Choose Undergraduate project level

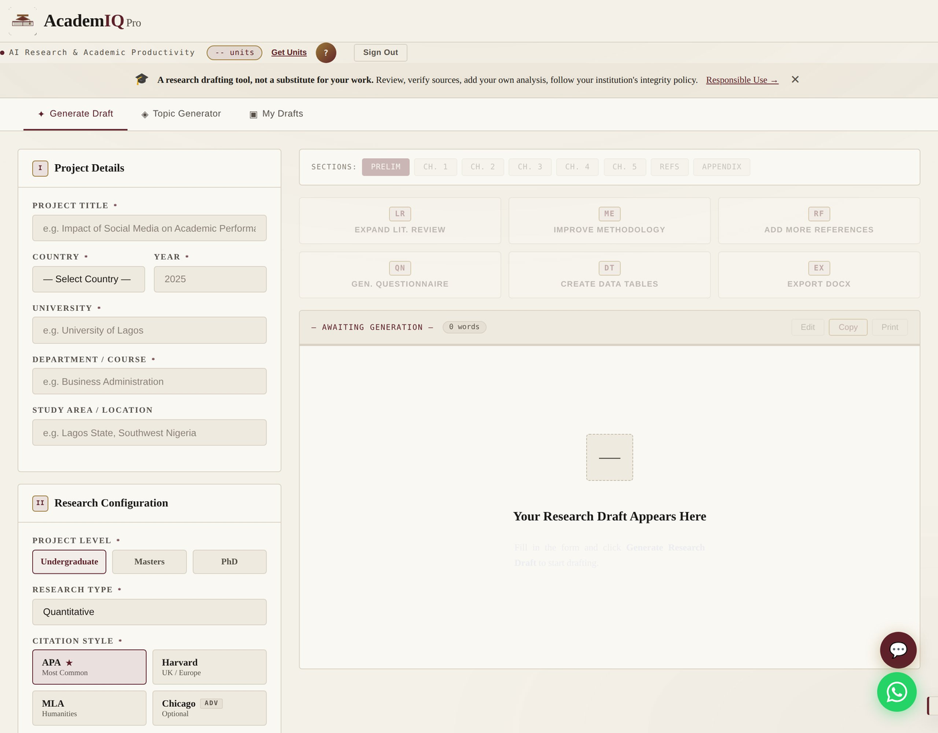(70, 561)
